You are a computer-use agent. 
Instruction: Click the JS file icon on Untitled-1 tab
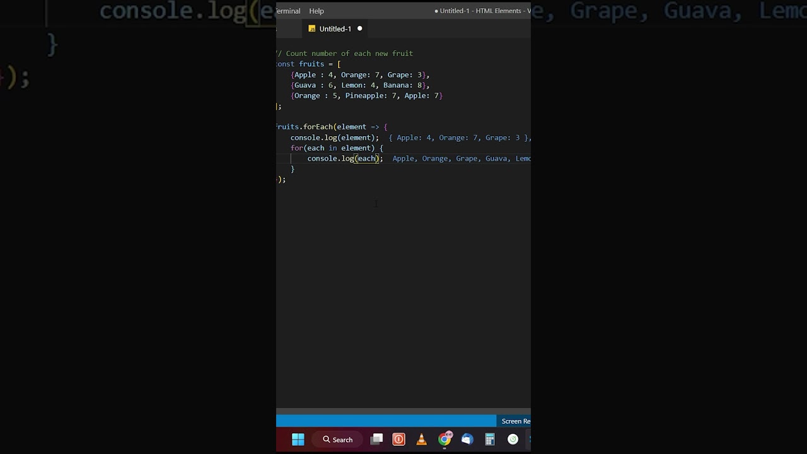coord(311,29)
